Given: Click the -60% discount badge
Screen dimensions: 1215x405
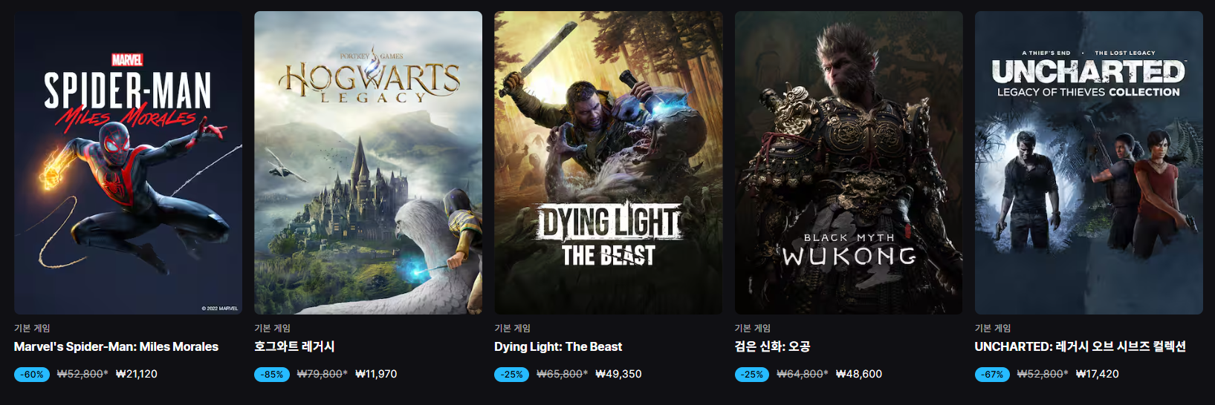Looking at the screenshot, I should pos(32,375).
